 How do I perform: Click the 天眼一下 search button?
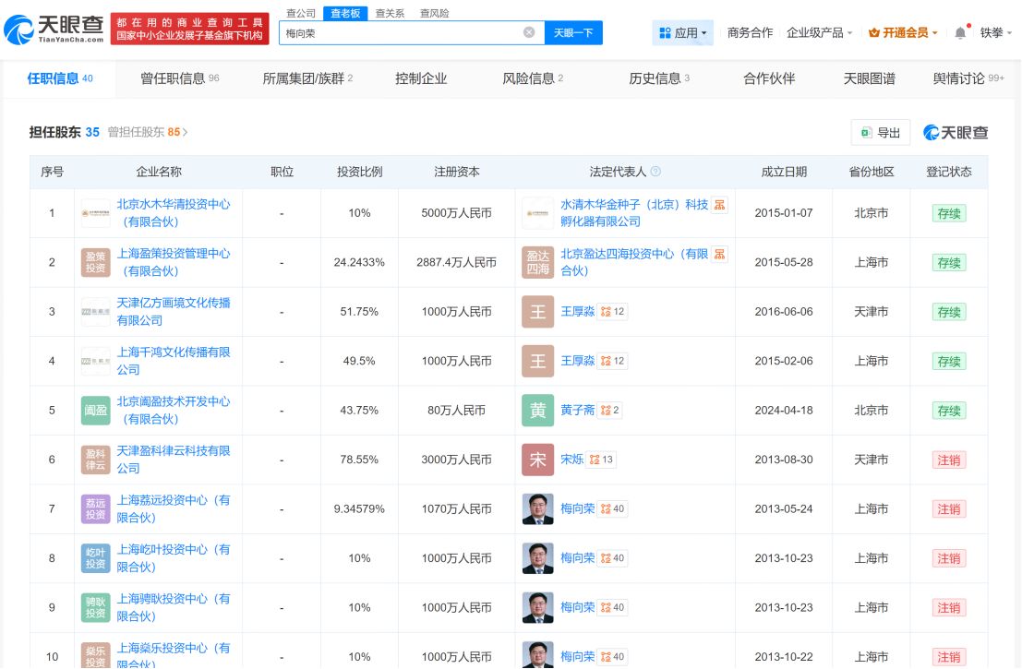574,32
